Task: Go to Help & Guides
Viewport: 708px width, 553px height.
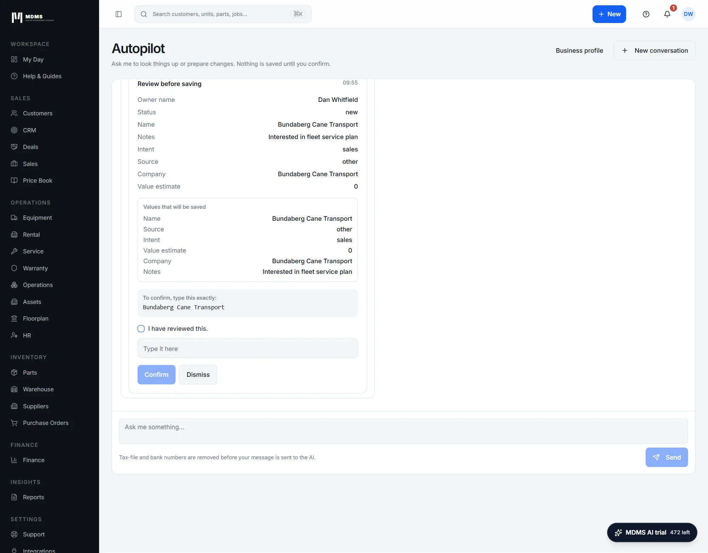Action: click(42, 76)
